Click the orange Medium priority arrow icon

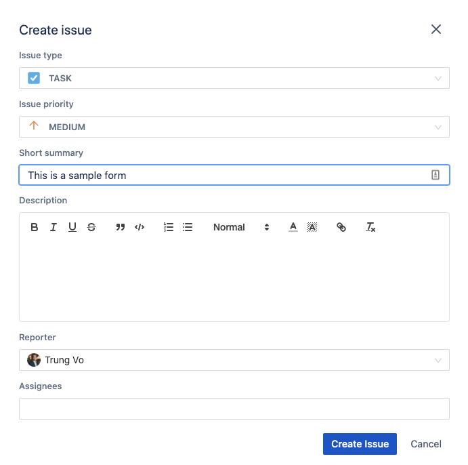point(34,125)
